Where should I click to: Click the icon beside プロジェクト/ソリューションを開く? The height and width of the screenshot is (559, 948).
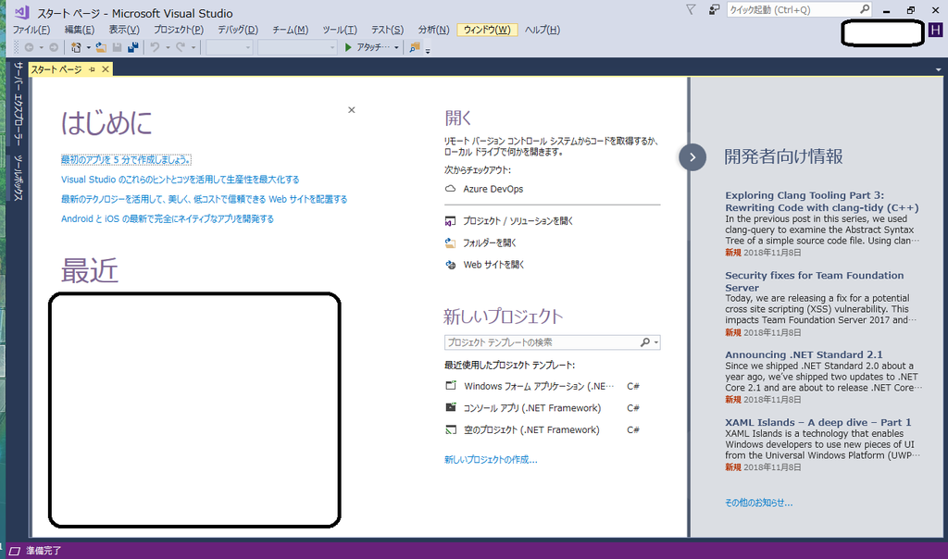pos(451,221)
